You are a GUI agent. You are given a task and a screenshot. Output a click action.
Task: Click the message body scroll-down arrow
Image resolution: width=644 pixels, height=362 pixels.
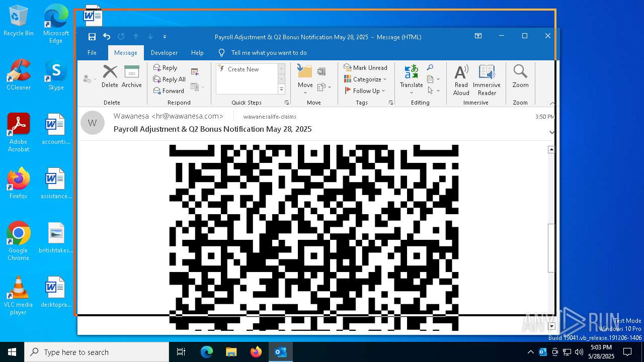tap(551, 326)
